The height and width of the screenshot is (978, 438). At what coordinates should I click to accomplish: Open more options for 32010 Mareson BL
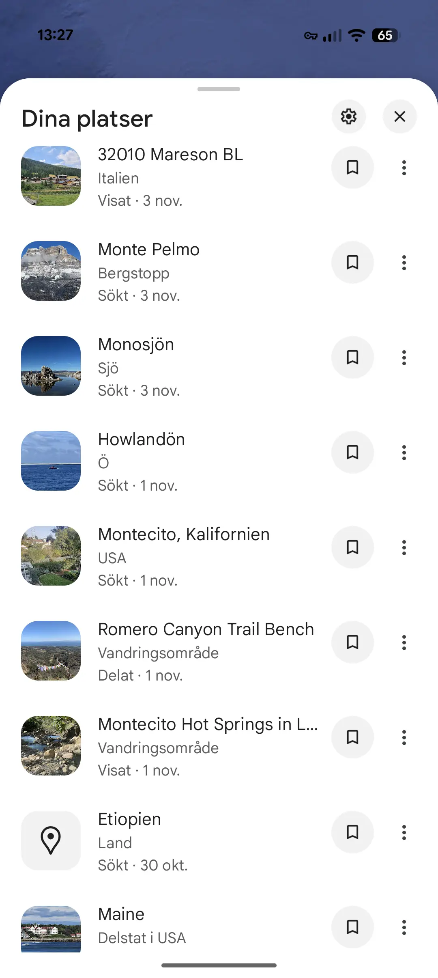404,168
